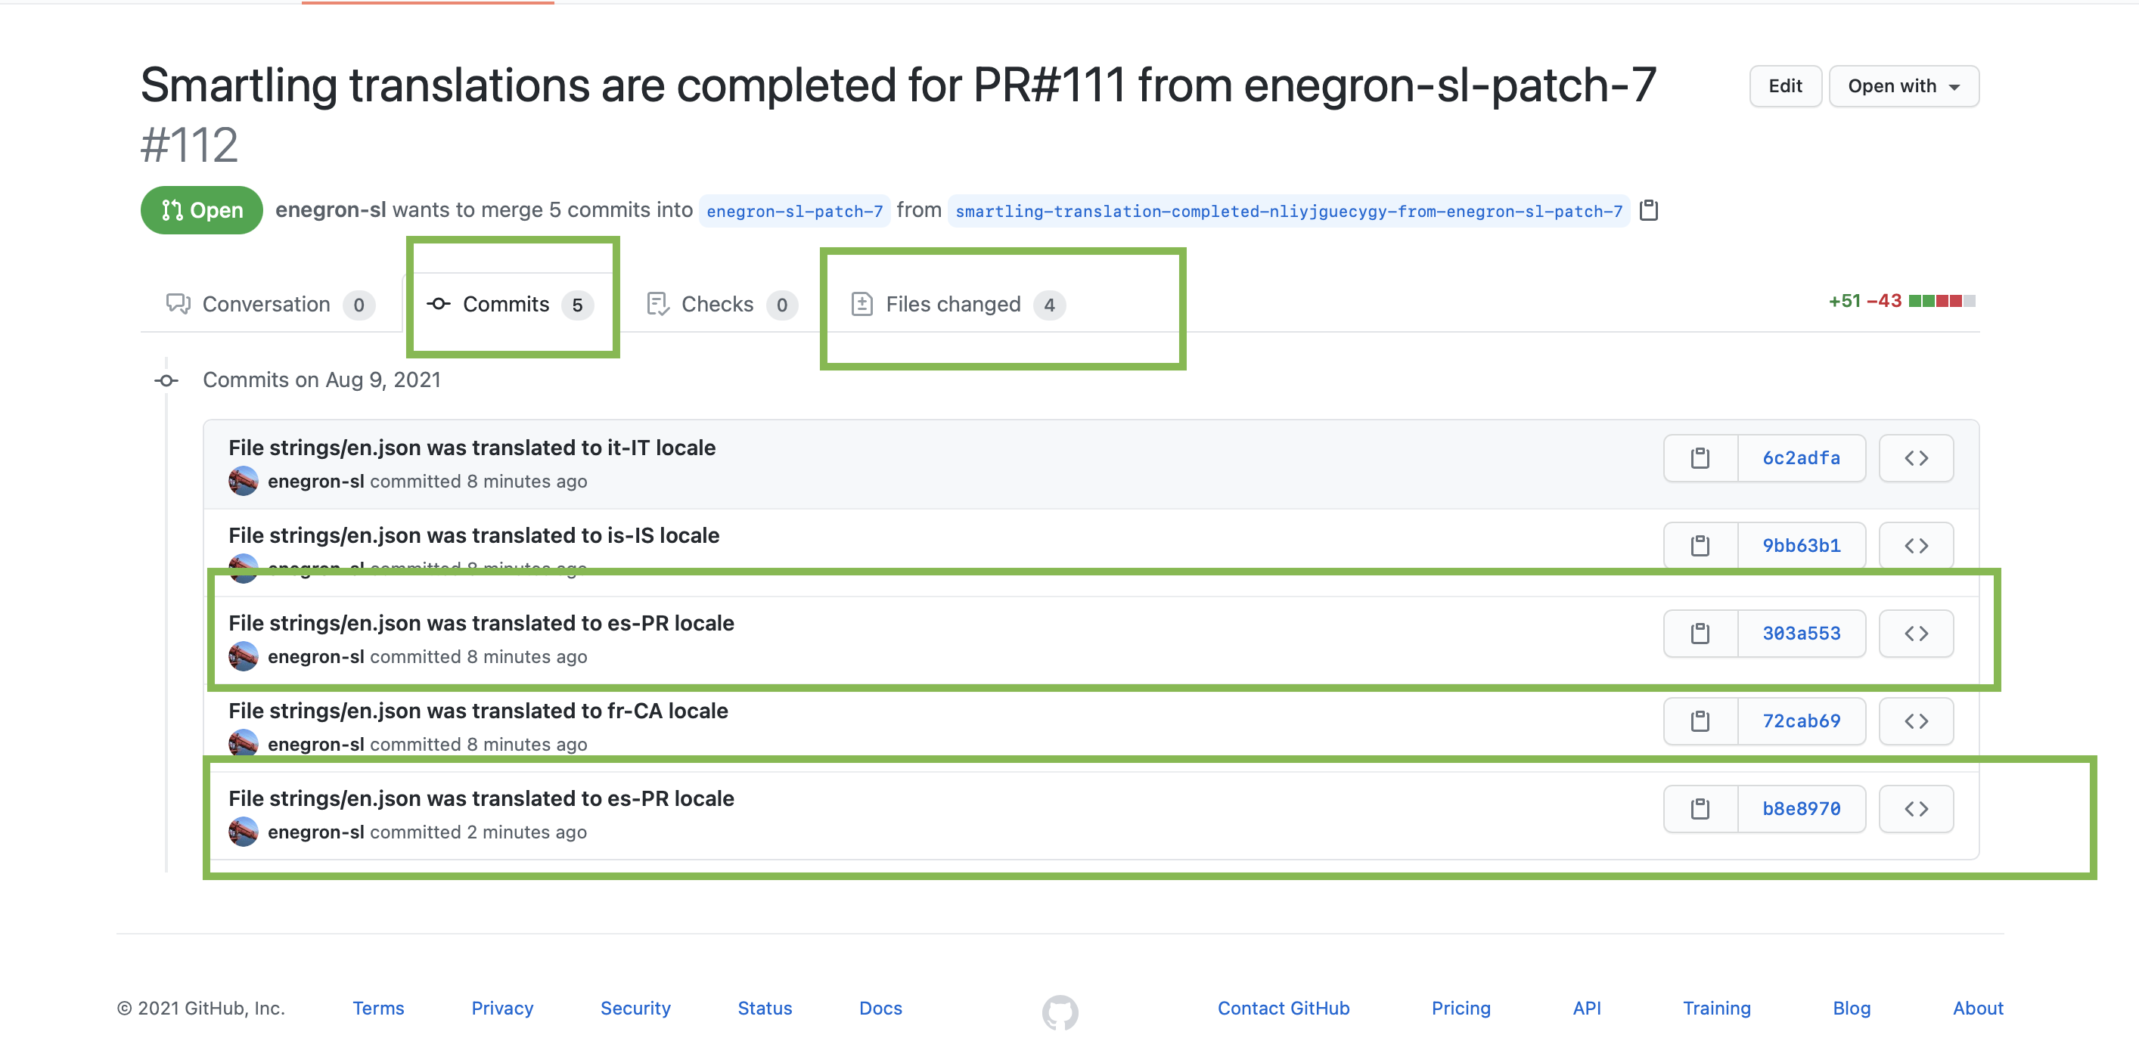Open enegron-sl author on fr-CA commit
2139x1063 pixels.
(x=315, y=745)
